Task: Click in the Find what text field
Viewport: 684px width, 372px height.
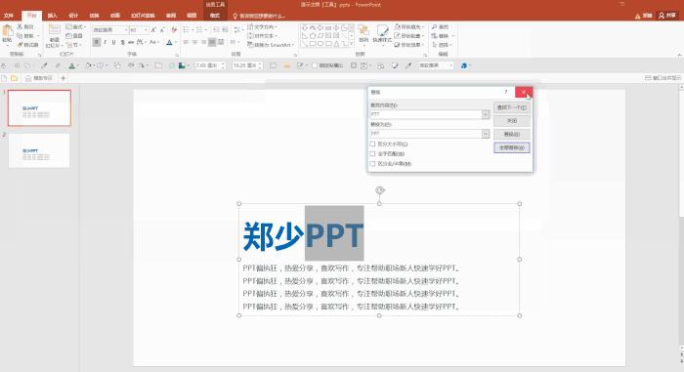Action: point(426,114)
